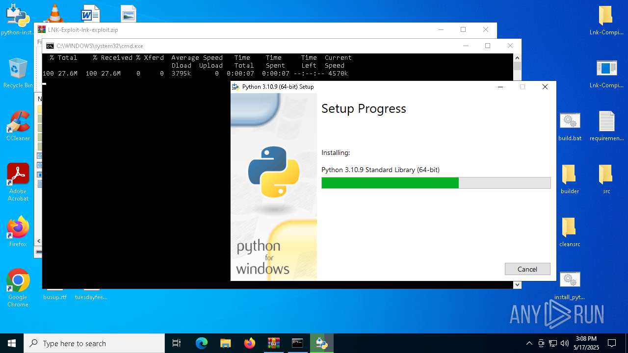Open the Recycle Bin
The height and width of the screenshot is (353, 628).
18,73
